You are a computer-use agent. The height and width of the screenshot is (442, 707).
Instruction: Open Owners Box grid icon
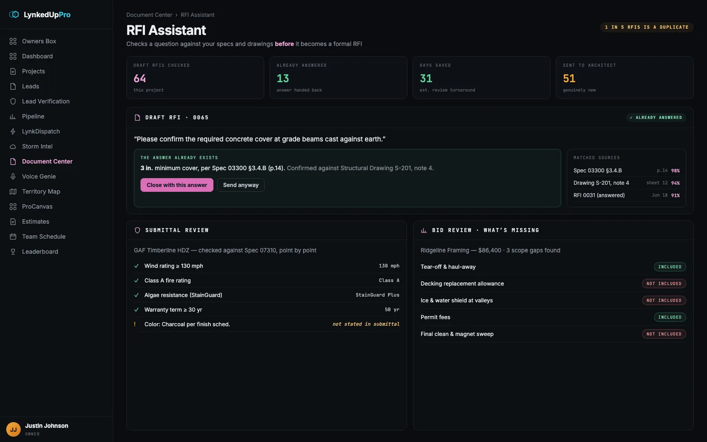pyautogui.click(x=13, y=41)
